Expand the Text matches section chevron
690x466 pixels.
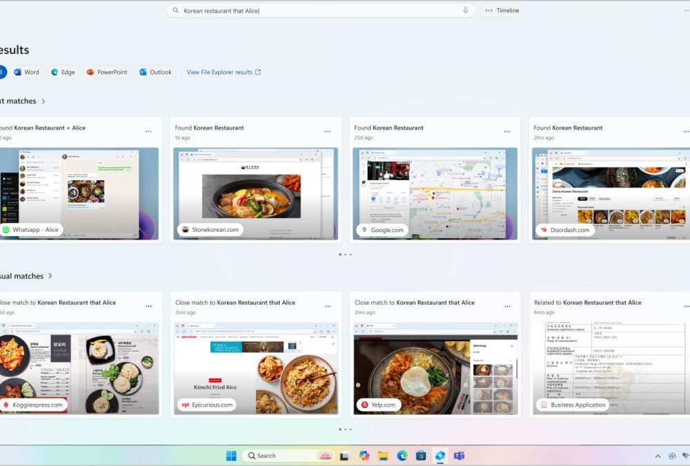point(43,101)
